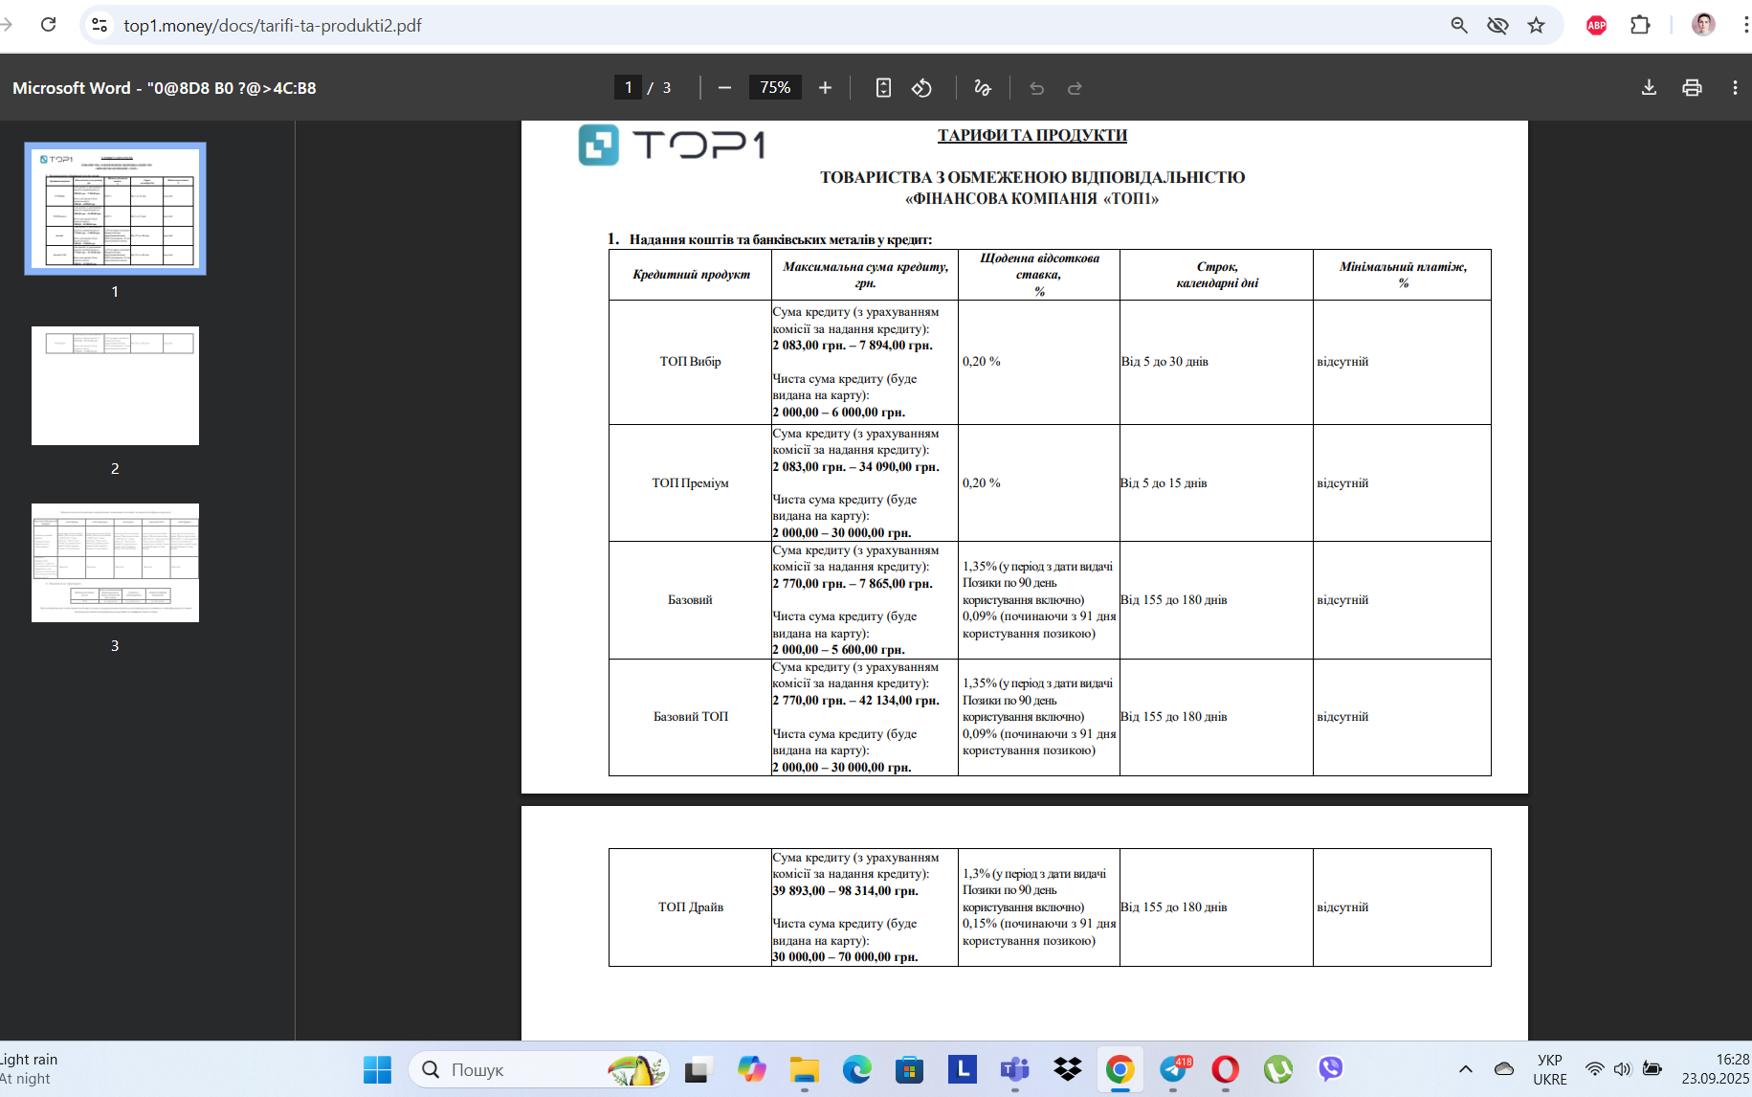Select page 2 thumbnail
The width and height of the screenshot is (1752, 1097).
[115, 386]
